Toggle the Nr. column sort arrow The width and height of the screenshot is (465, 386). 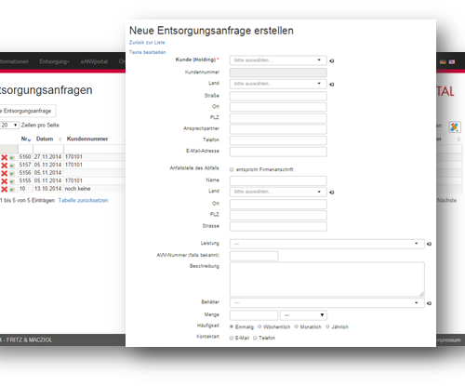pyautogui.click(x=29, y=140)
